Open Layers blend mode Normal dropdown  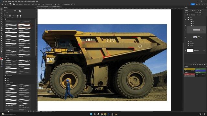click(x=190, y=13)
